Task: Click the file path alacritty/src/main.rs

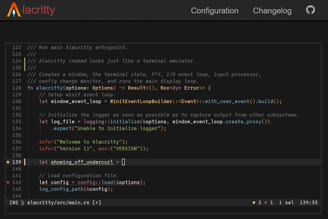Action: coord(58,203)
